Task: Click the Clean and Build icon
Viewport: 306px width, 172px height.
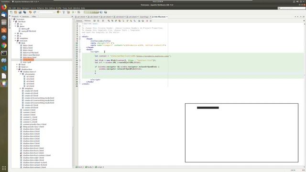Action: coord(68,12)
